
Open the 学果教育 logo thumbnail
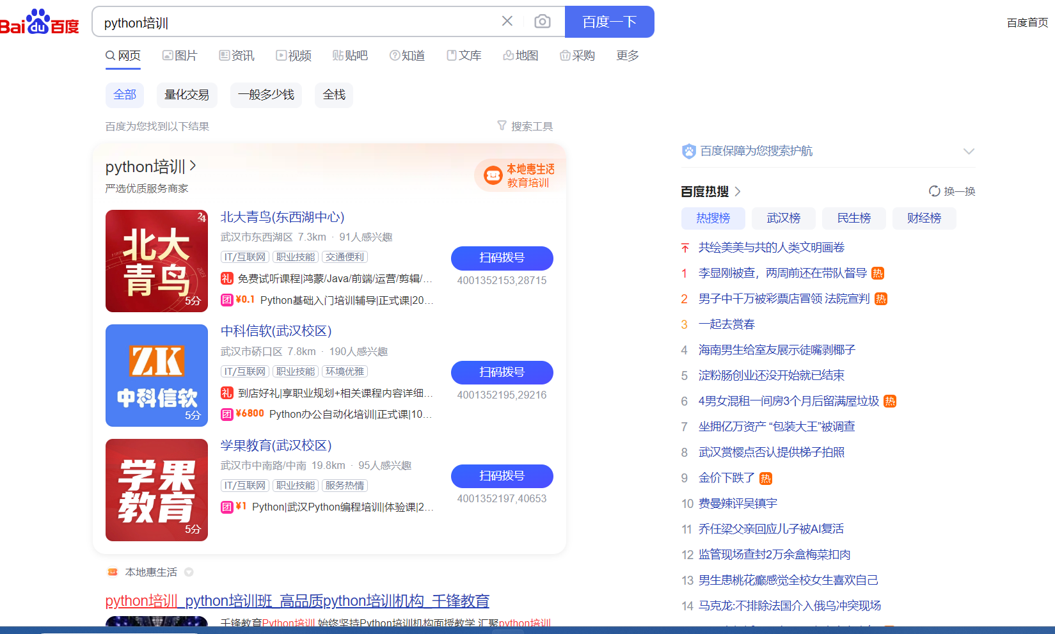(x=157, y=490)
